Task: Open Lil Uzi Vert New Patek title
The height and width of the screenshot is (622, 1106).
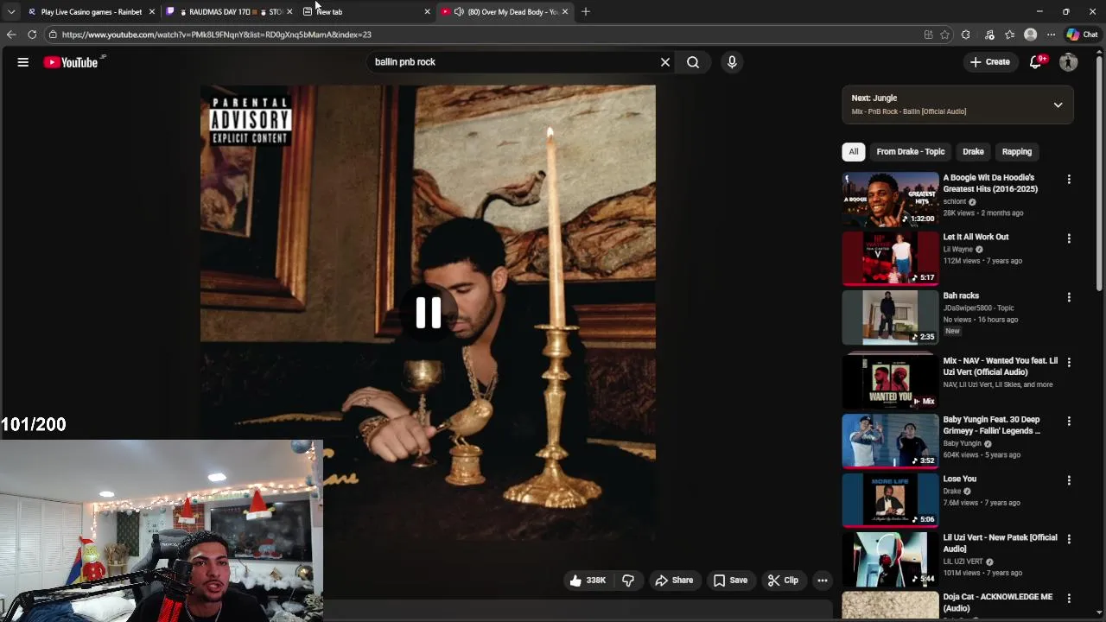Action: pyautogui.click(x=1000, y=543)
